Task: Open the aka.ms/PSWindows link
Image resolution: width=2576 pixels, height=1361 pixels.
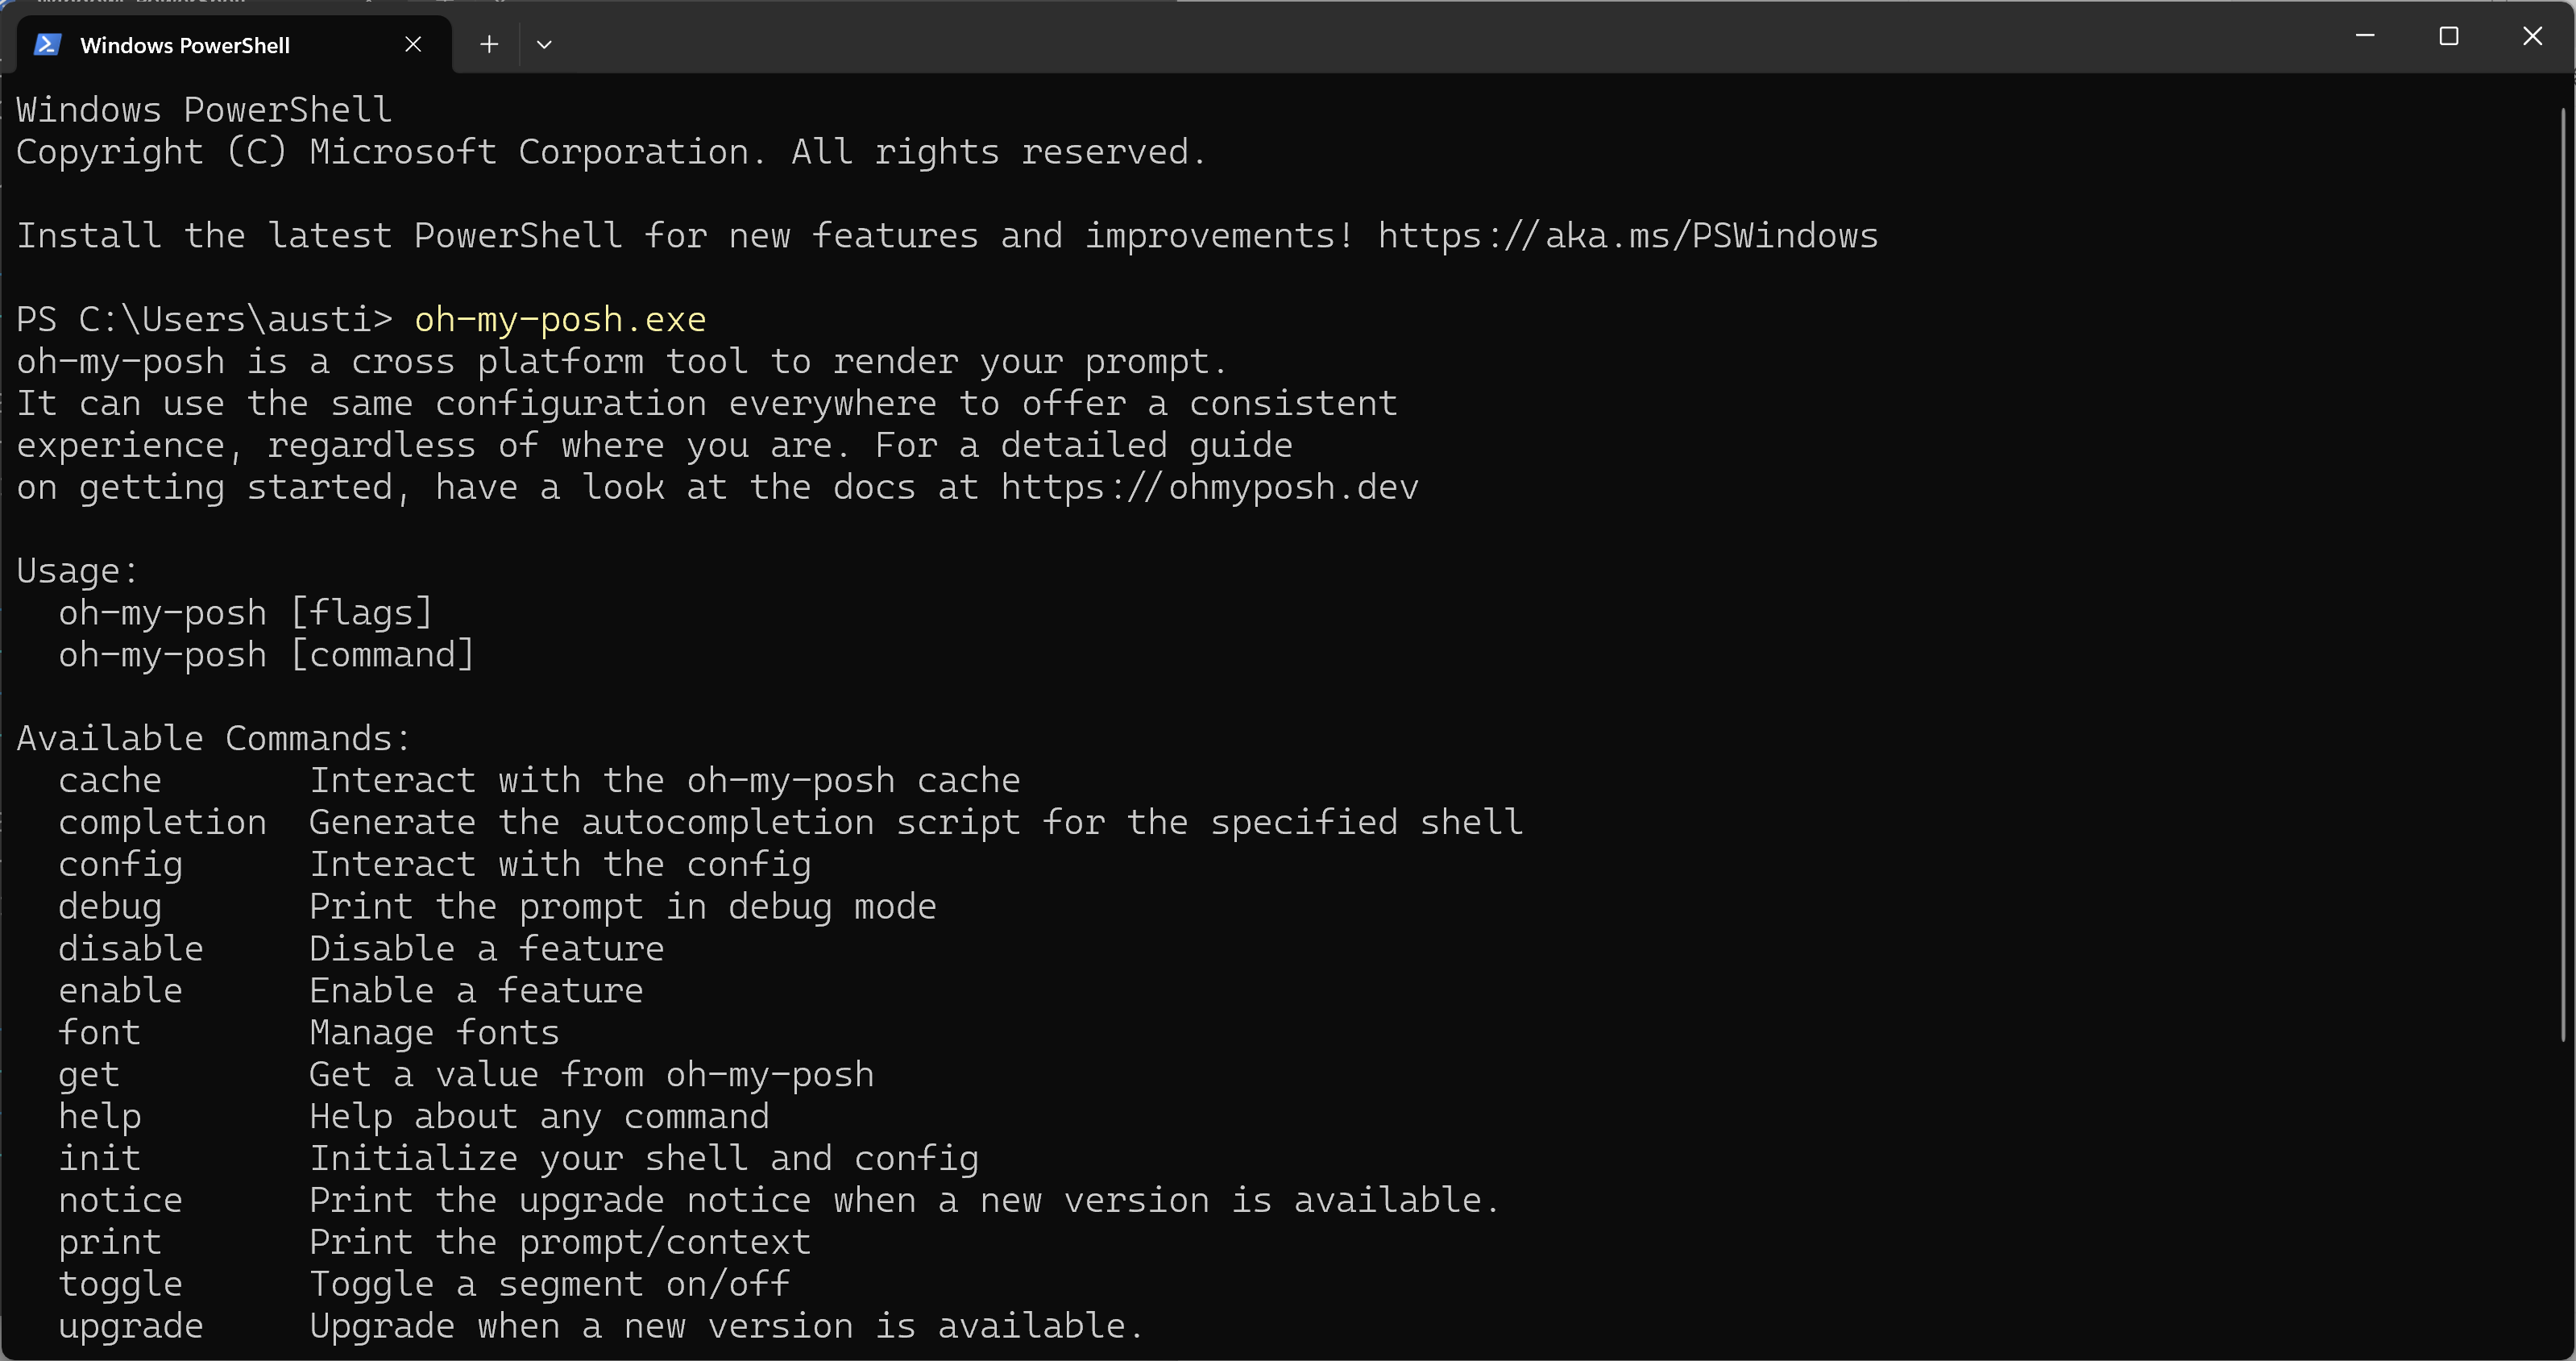Action: point(1627,236)
